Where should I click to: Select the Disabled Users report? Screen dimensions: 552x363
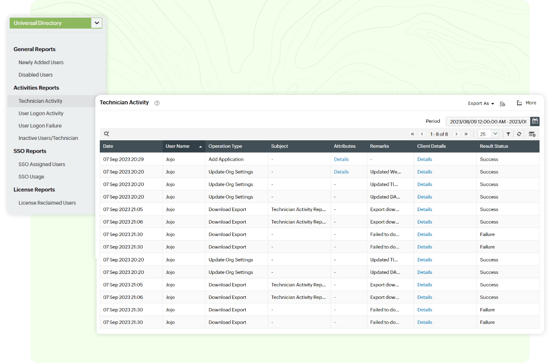click(x=35, y=75)
